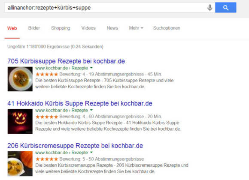Click the blue magnifier search button

tap(226, 7)
